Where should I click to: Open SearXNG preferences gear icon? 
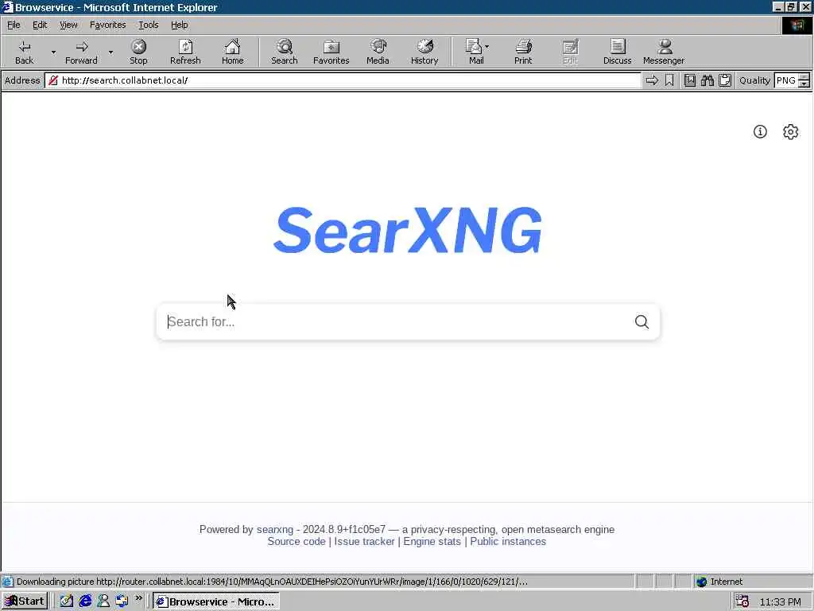click(x=791, y=132)
